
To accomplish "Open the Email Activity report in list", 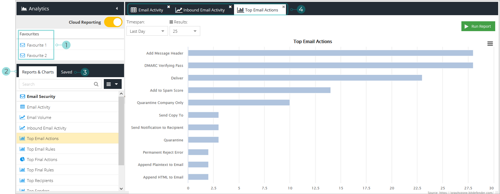I will pyautogui.click(x=67, y=107).
